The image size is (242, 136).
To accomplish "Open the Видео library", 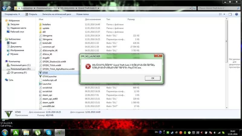I will click(x=13, y=43).
